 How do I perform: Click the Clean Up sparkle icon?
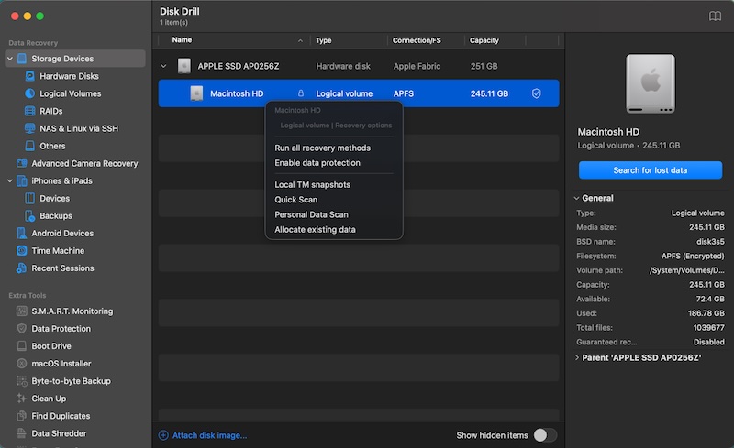[21, 399]
